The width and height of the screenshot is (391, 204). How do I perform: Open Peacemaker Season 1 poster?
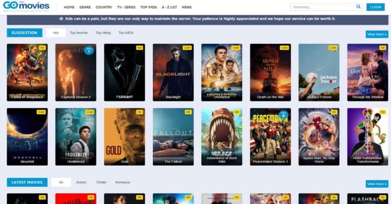[270, 137]
